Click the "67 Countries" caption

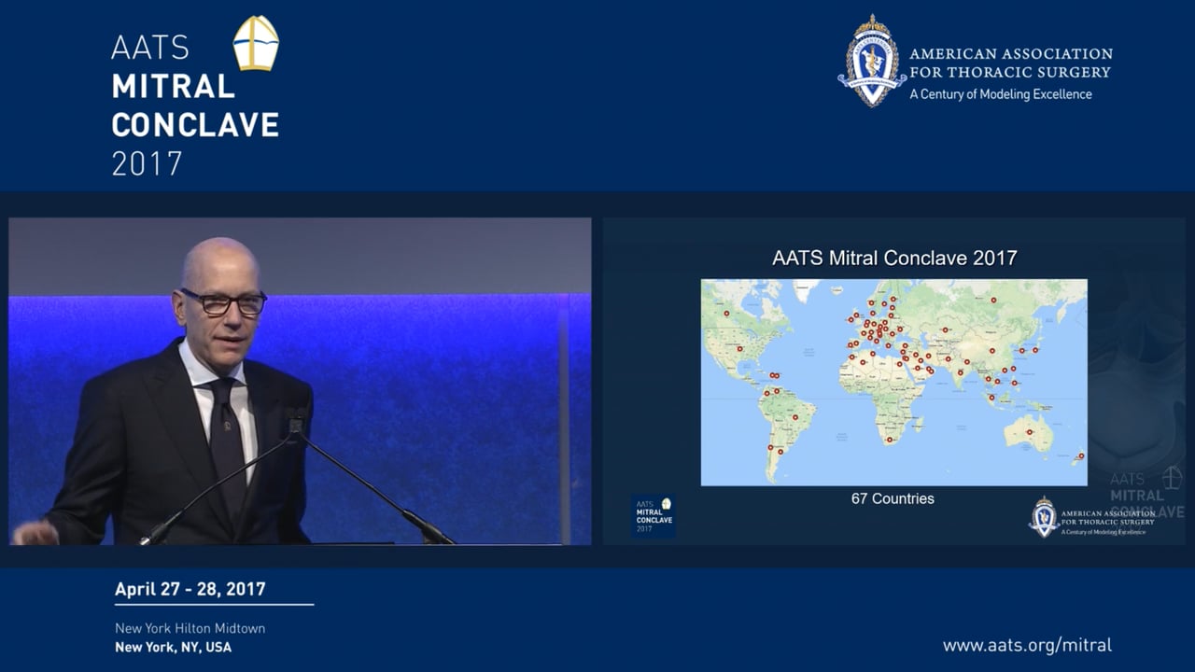click(893, 498)
